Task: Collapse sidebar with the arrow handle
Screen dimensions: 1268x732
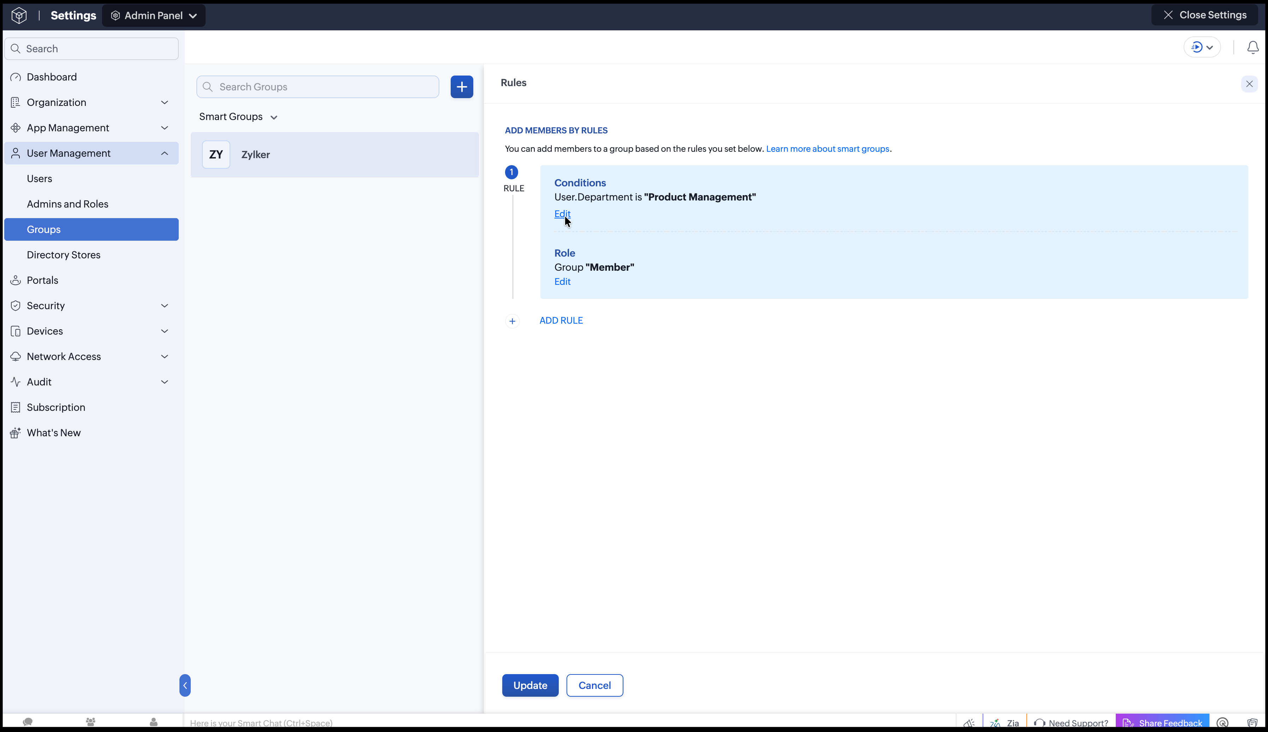Action: (x=185, y=685)
